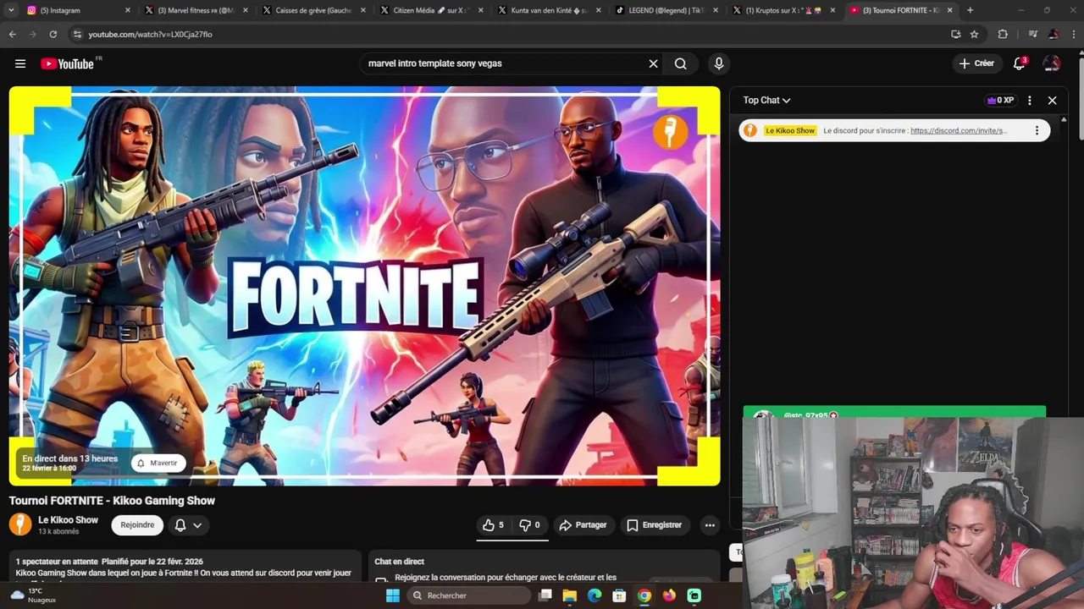Click the magnifier search button
This screenshot has width=1084, height=609.
click(x=680, y=63)
